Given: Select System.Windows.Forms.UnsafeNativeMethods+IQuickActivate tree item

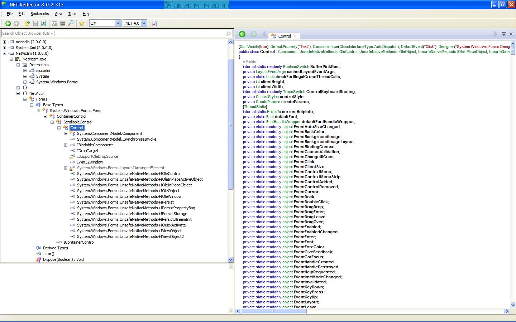Looking at the screenshot, I should pos(131,225).
